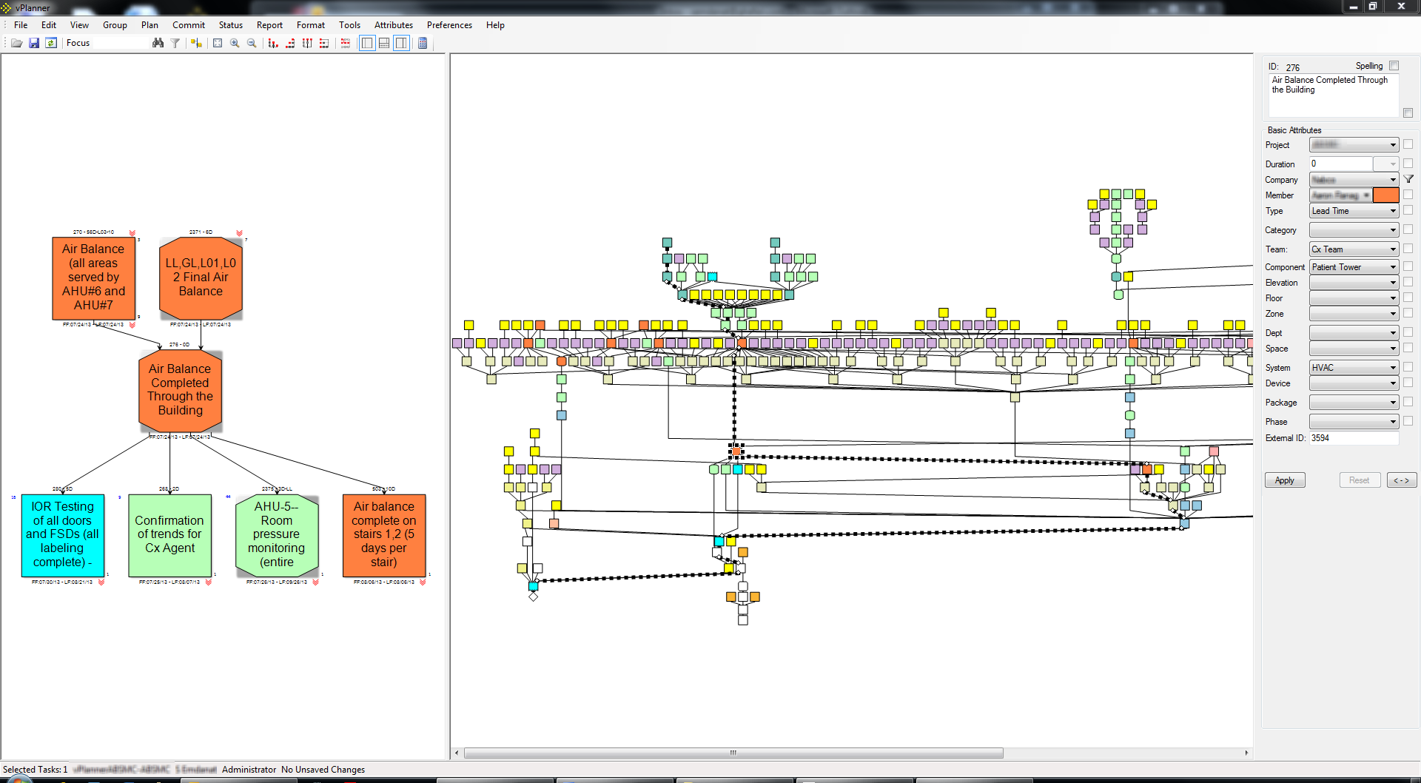Select the IOR Testing of all doors task

(62, 535)
